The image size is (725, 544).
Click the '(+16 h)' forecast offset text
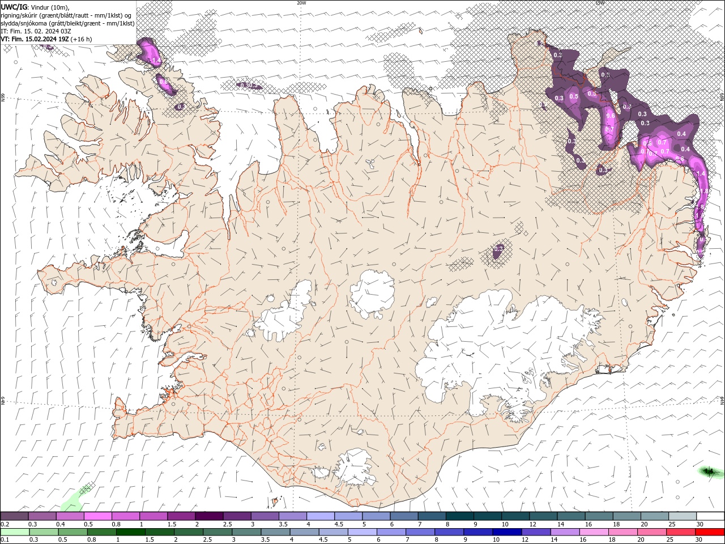click(x=82, y=39)
